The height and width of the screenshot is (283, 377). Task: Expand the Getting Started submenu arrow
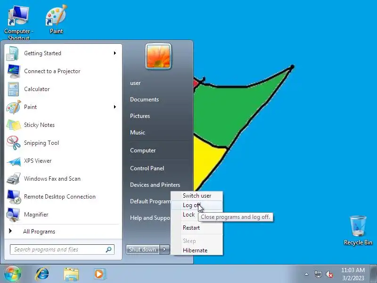[115, 53]
